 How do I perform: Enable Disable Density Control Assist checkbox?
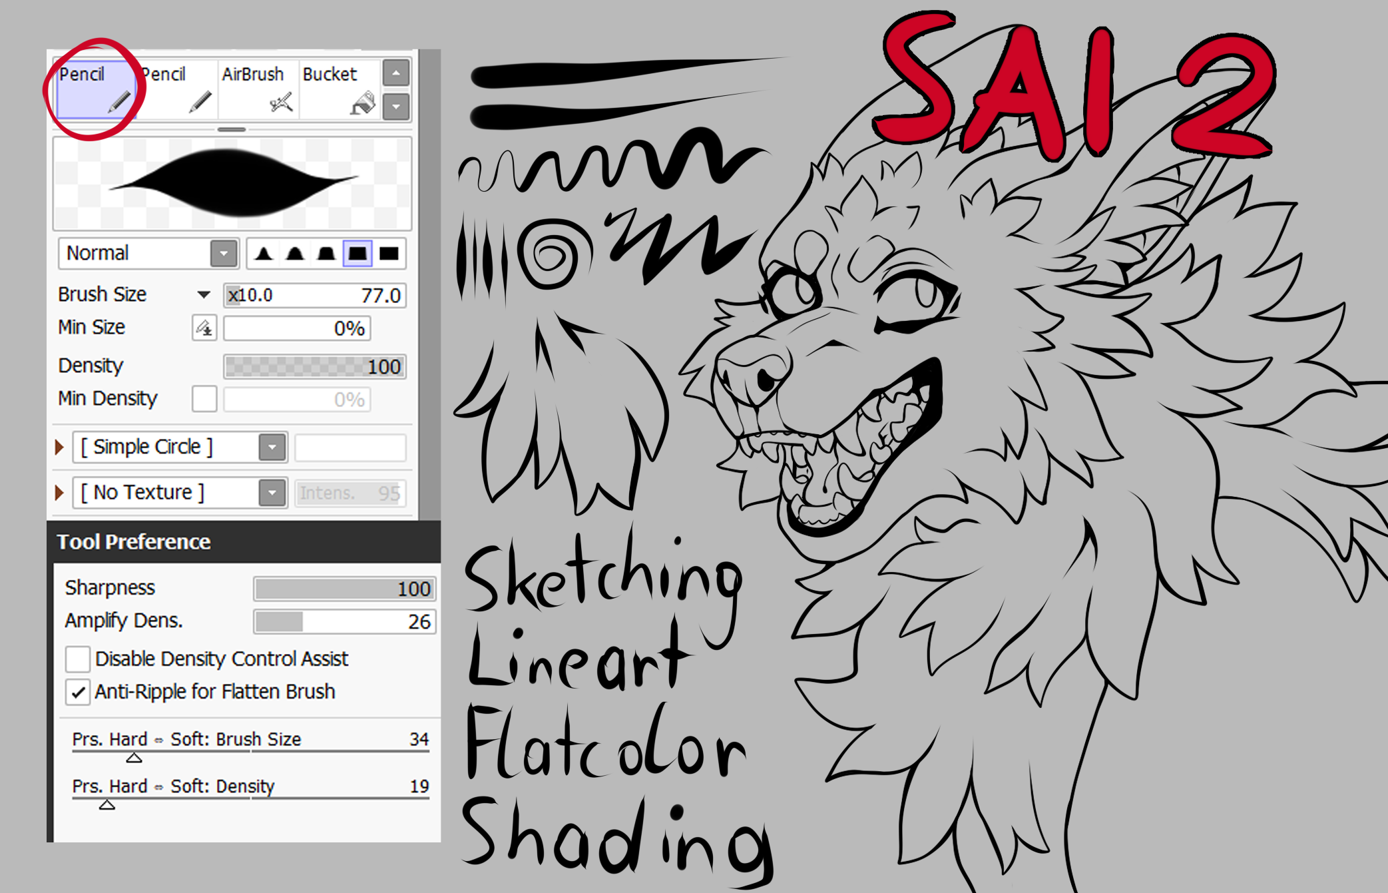click(78, 659)
